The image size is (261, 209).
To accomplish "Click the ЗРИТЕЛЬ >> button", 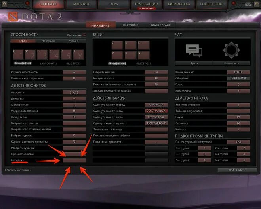I will click(x=237, y=171).
